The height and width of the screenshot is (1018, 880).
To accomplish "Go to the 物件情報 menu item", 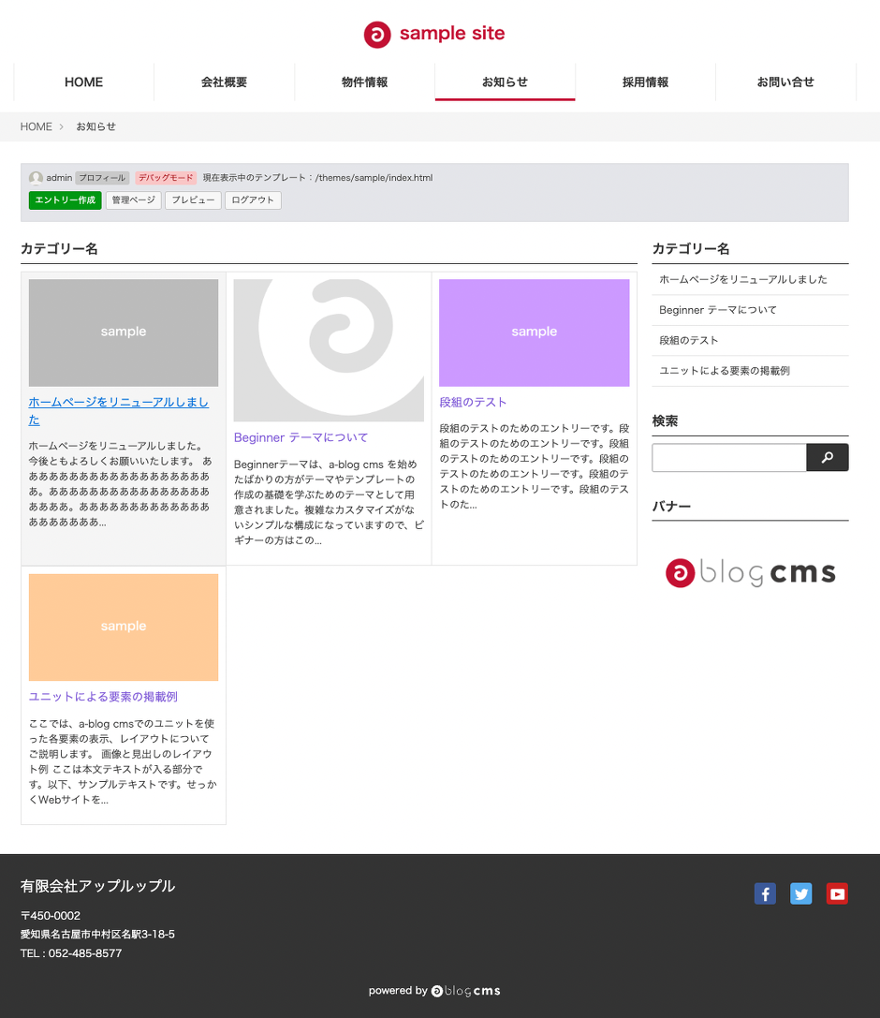I will coord(365,82).
